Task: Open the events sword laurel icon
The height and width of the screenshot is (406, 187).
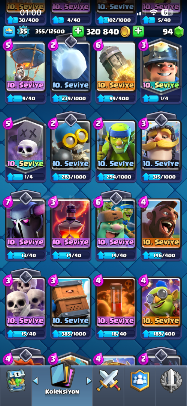Action: (171, 380)
